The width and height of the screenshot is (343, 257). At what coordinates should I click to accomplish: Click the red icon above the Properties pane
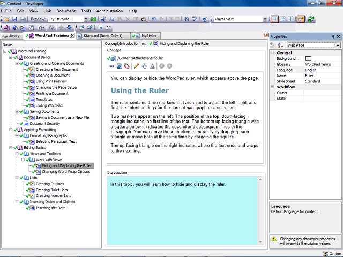click(x=266, y=35)
